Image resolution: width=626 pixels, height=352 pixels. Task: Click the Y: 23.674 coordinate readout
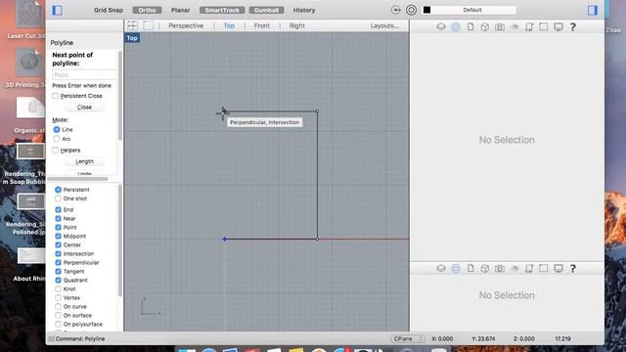pyautogui.click(x=483, y=338)
